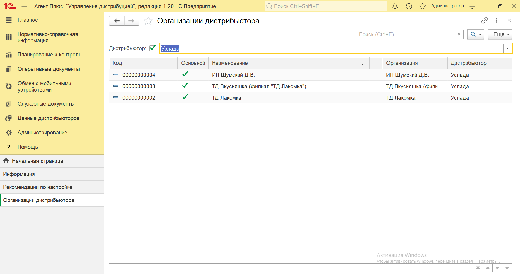This screenshot has height=274, width=520.
Task: Select row icon of 00000000002
Action: pos(116,97)
